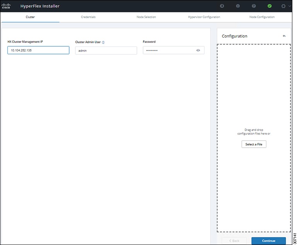Expand the settings dropdown chevron
The width and height of the screenshot is (297, 245).
289,6
